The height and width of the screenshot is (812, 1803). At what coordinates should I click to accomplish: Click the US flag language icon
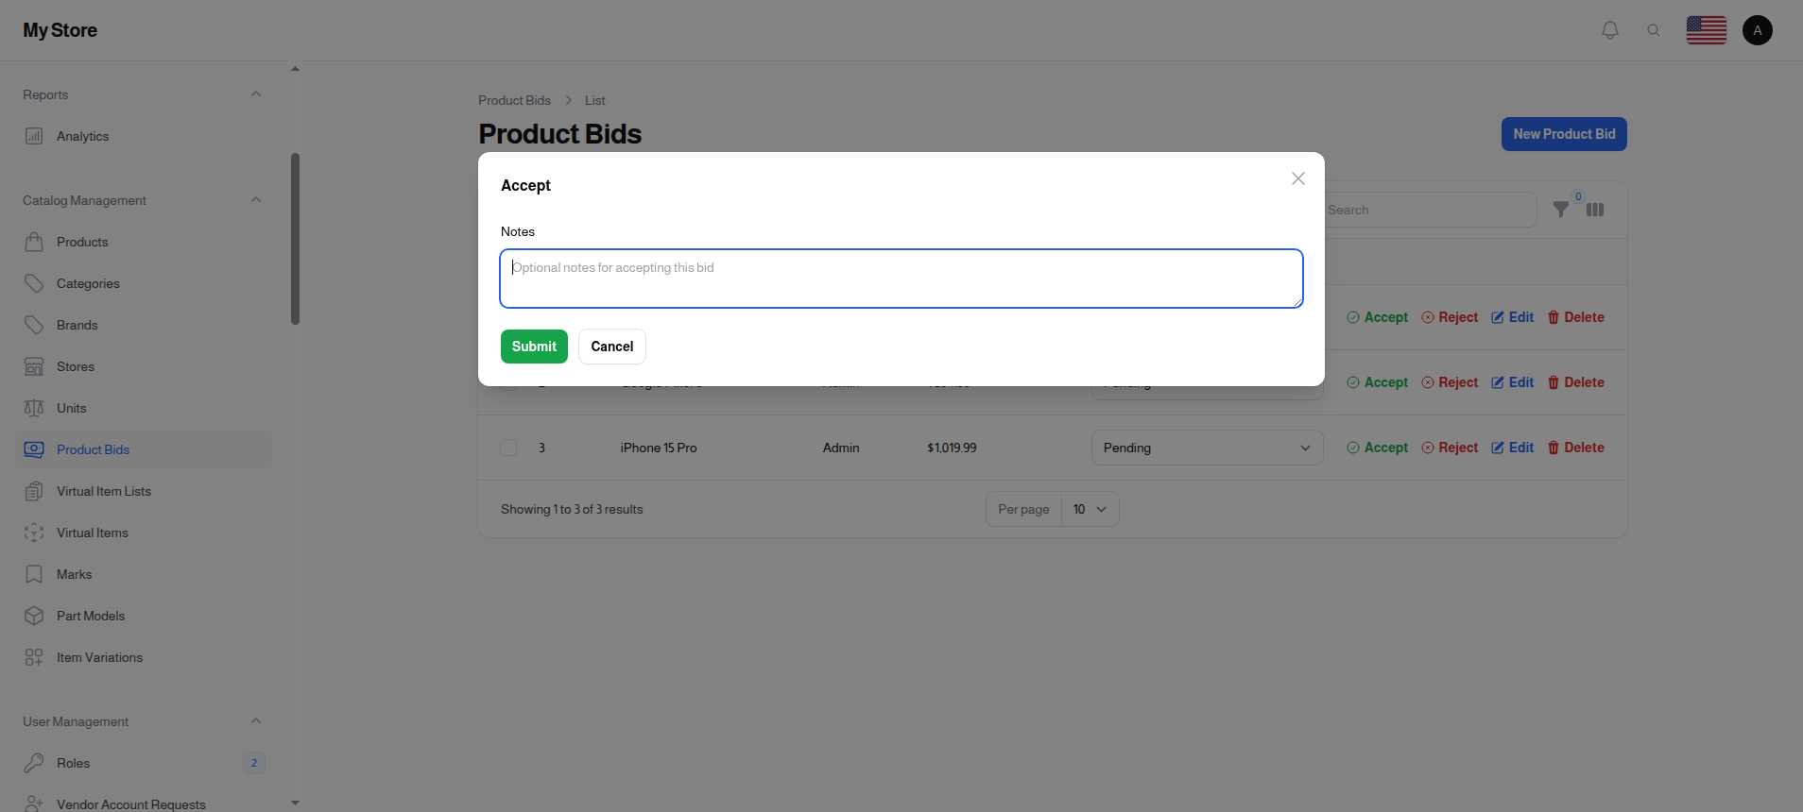click(1706, 30)
